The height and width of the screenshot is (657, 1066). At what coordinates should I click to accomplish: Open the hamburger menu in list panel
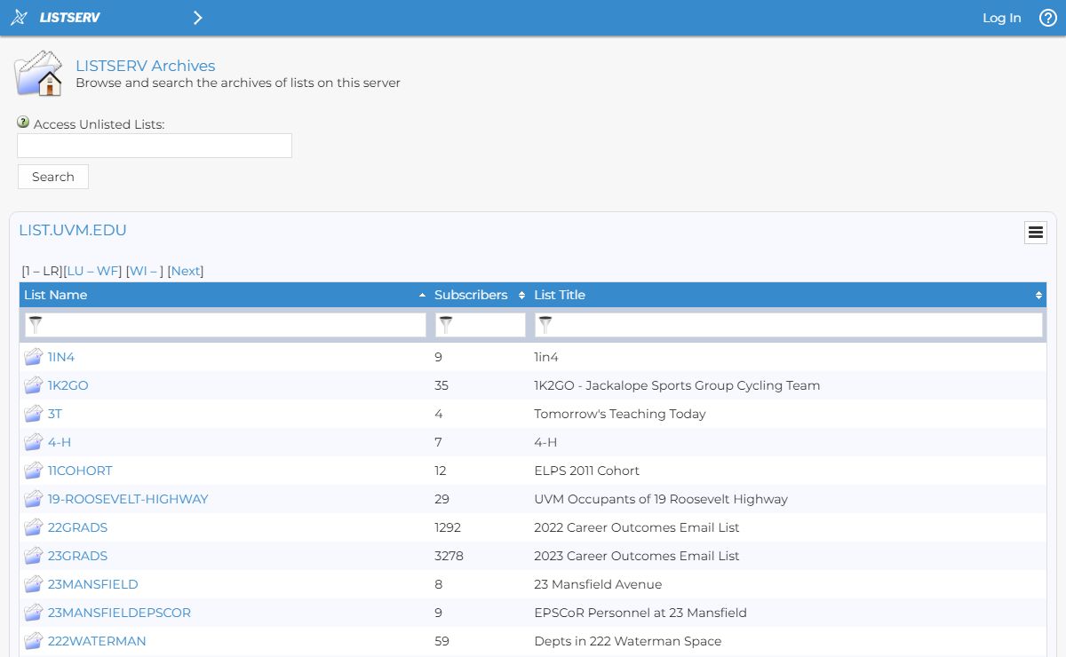[1035, 233]
